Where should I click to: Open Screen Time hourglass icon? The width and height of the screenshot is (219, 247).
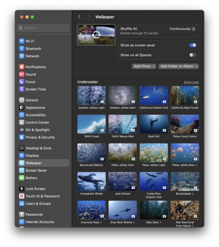click(x=22, y=89)
